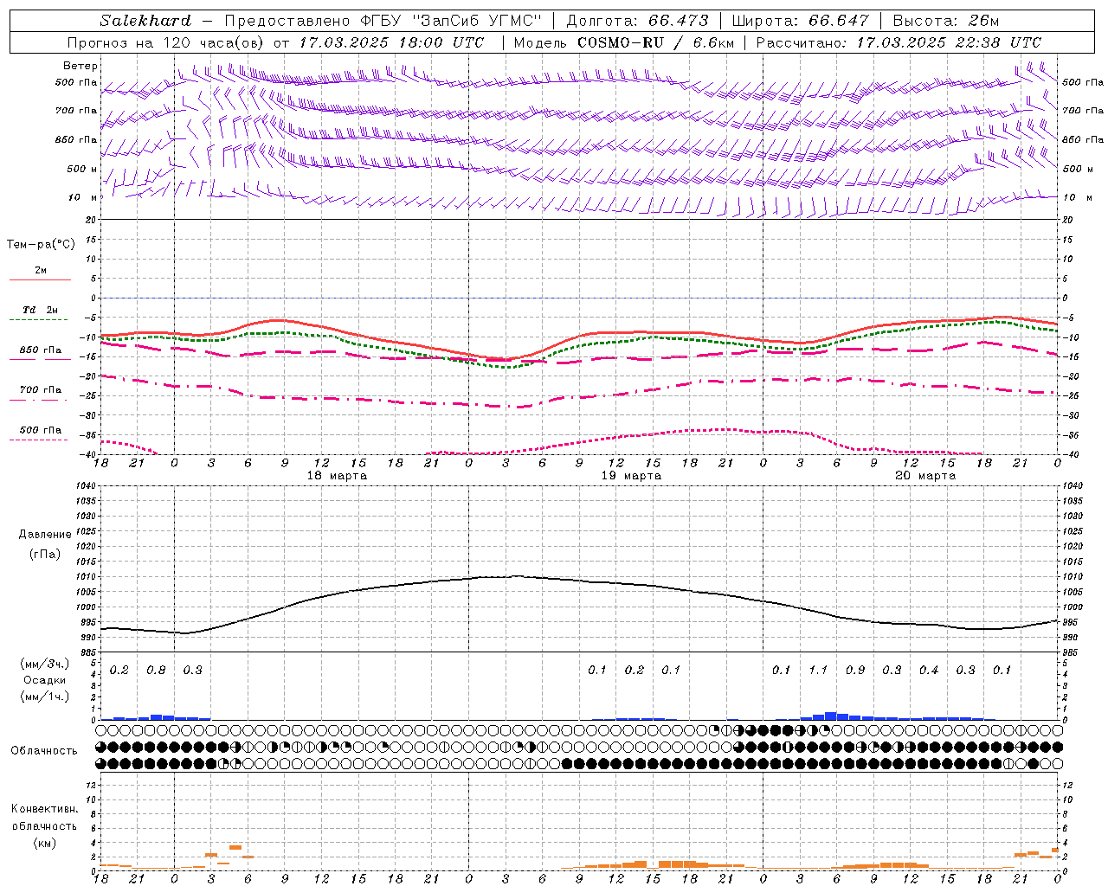Click the (мм/1ч.) precipitation unit label

[x=44, y=697]
